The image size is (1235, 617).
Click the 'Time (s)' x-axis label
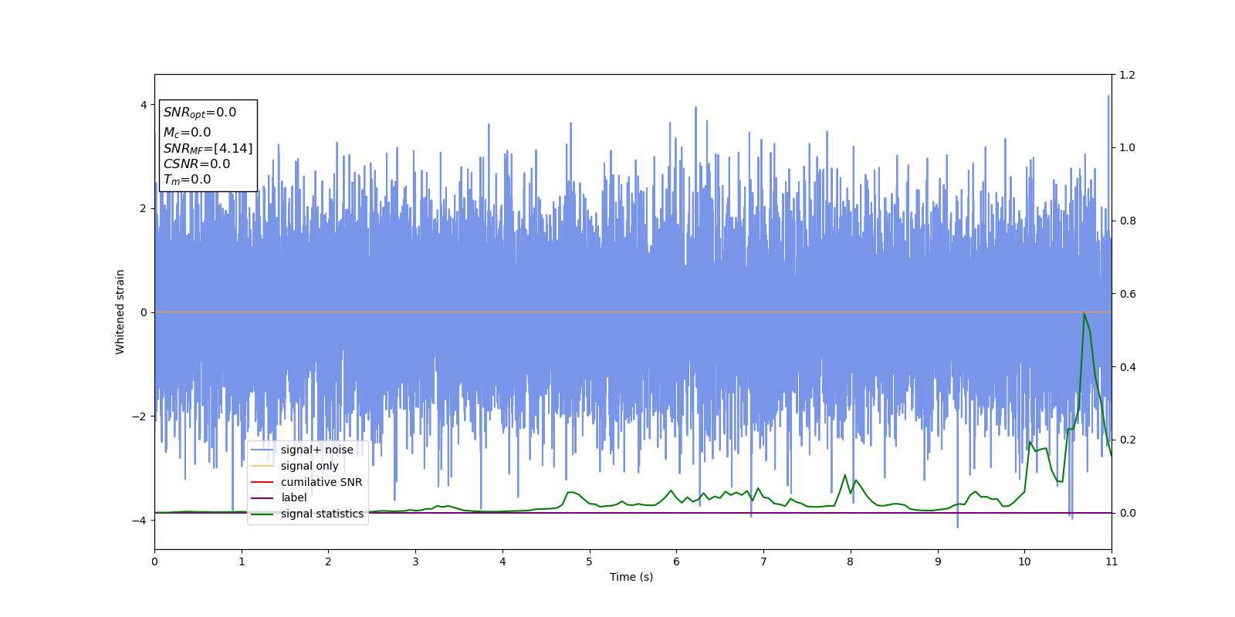(631, 577)
